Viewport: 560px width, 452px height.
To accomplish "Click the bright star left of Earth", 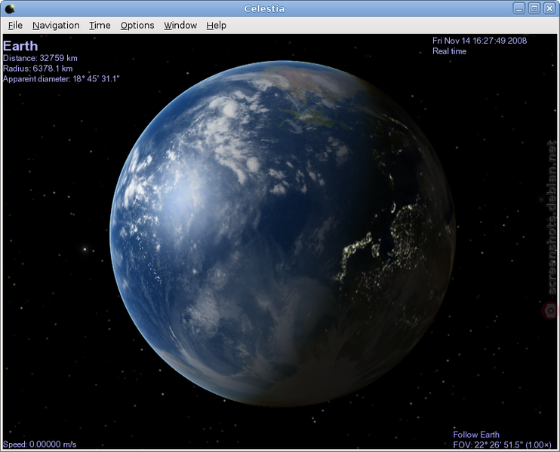I will click(85, 249).
